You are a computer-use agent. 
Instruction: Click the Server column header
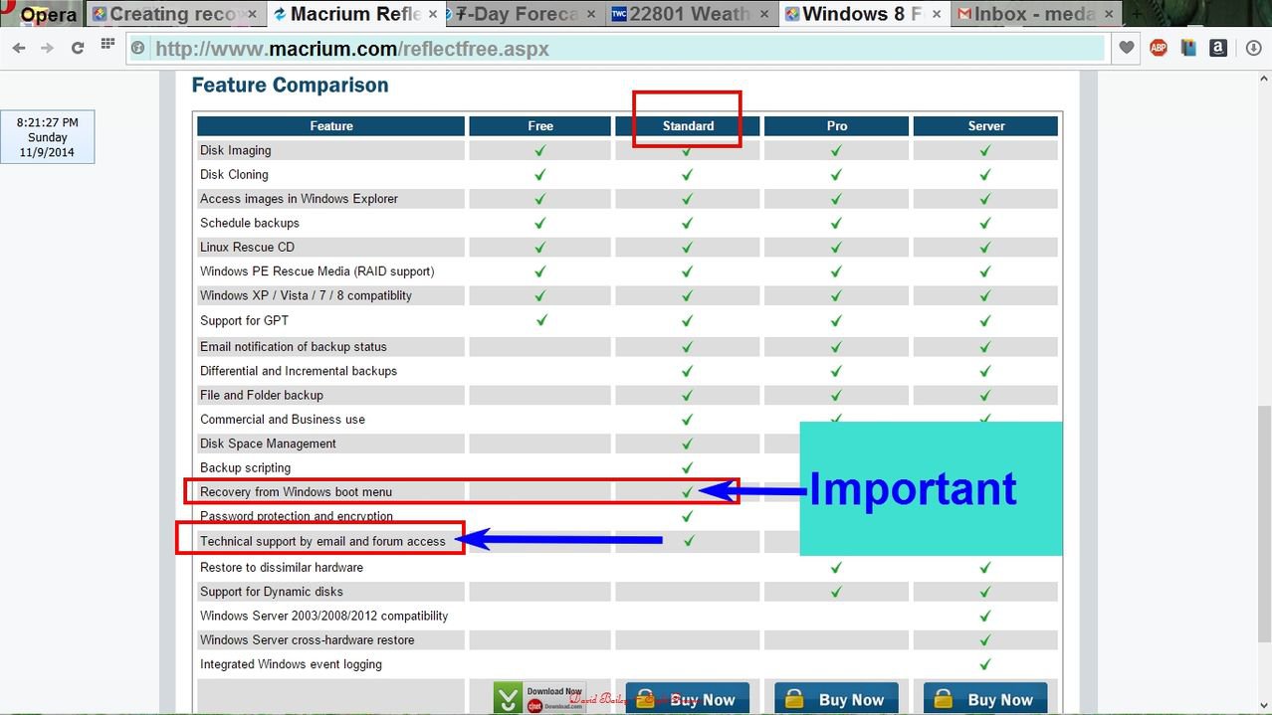(986, 126)
